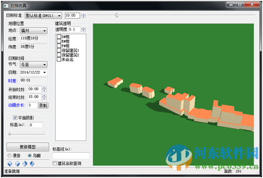Click the top time-of-day slider thumb
263x178 pixels.
(117, 15)
